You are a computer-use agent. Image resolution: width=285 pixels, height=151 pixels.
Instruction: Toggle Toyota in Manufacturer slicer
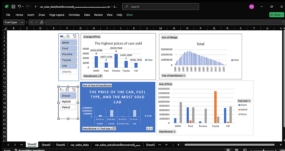click(x=68, y=60)
